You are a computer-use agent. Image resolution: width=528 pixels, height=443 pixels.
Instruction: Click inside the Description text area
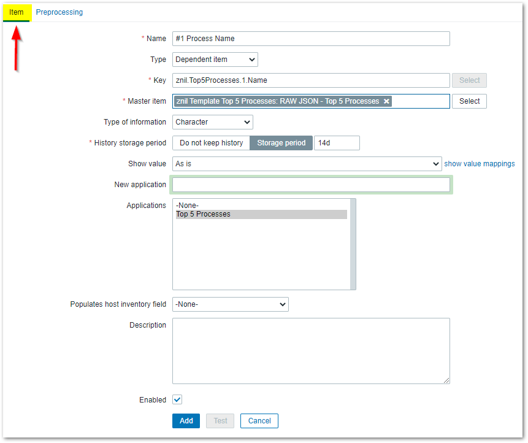pyautogui.click(x=311, y=351)
